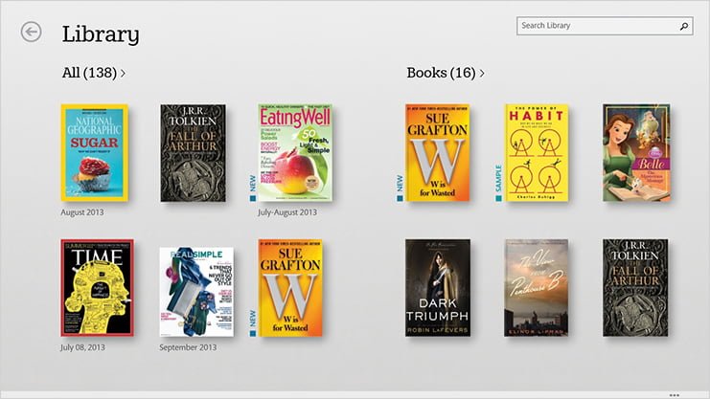
Task: Expand the Books (16) section
Action: tap(446, 73)
